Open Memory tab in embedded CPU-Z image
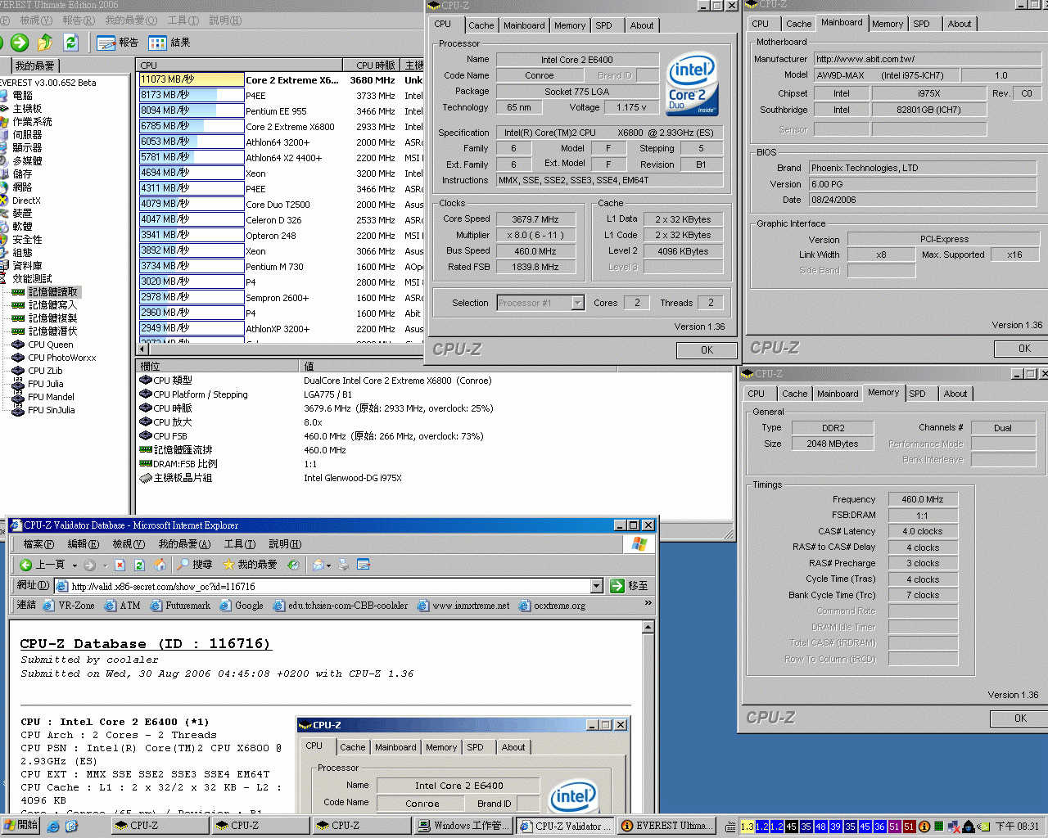The height and width of the screenshot is (838, 1048). (x=441, y=747)
